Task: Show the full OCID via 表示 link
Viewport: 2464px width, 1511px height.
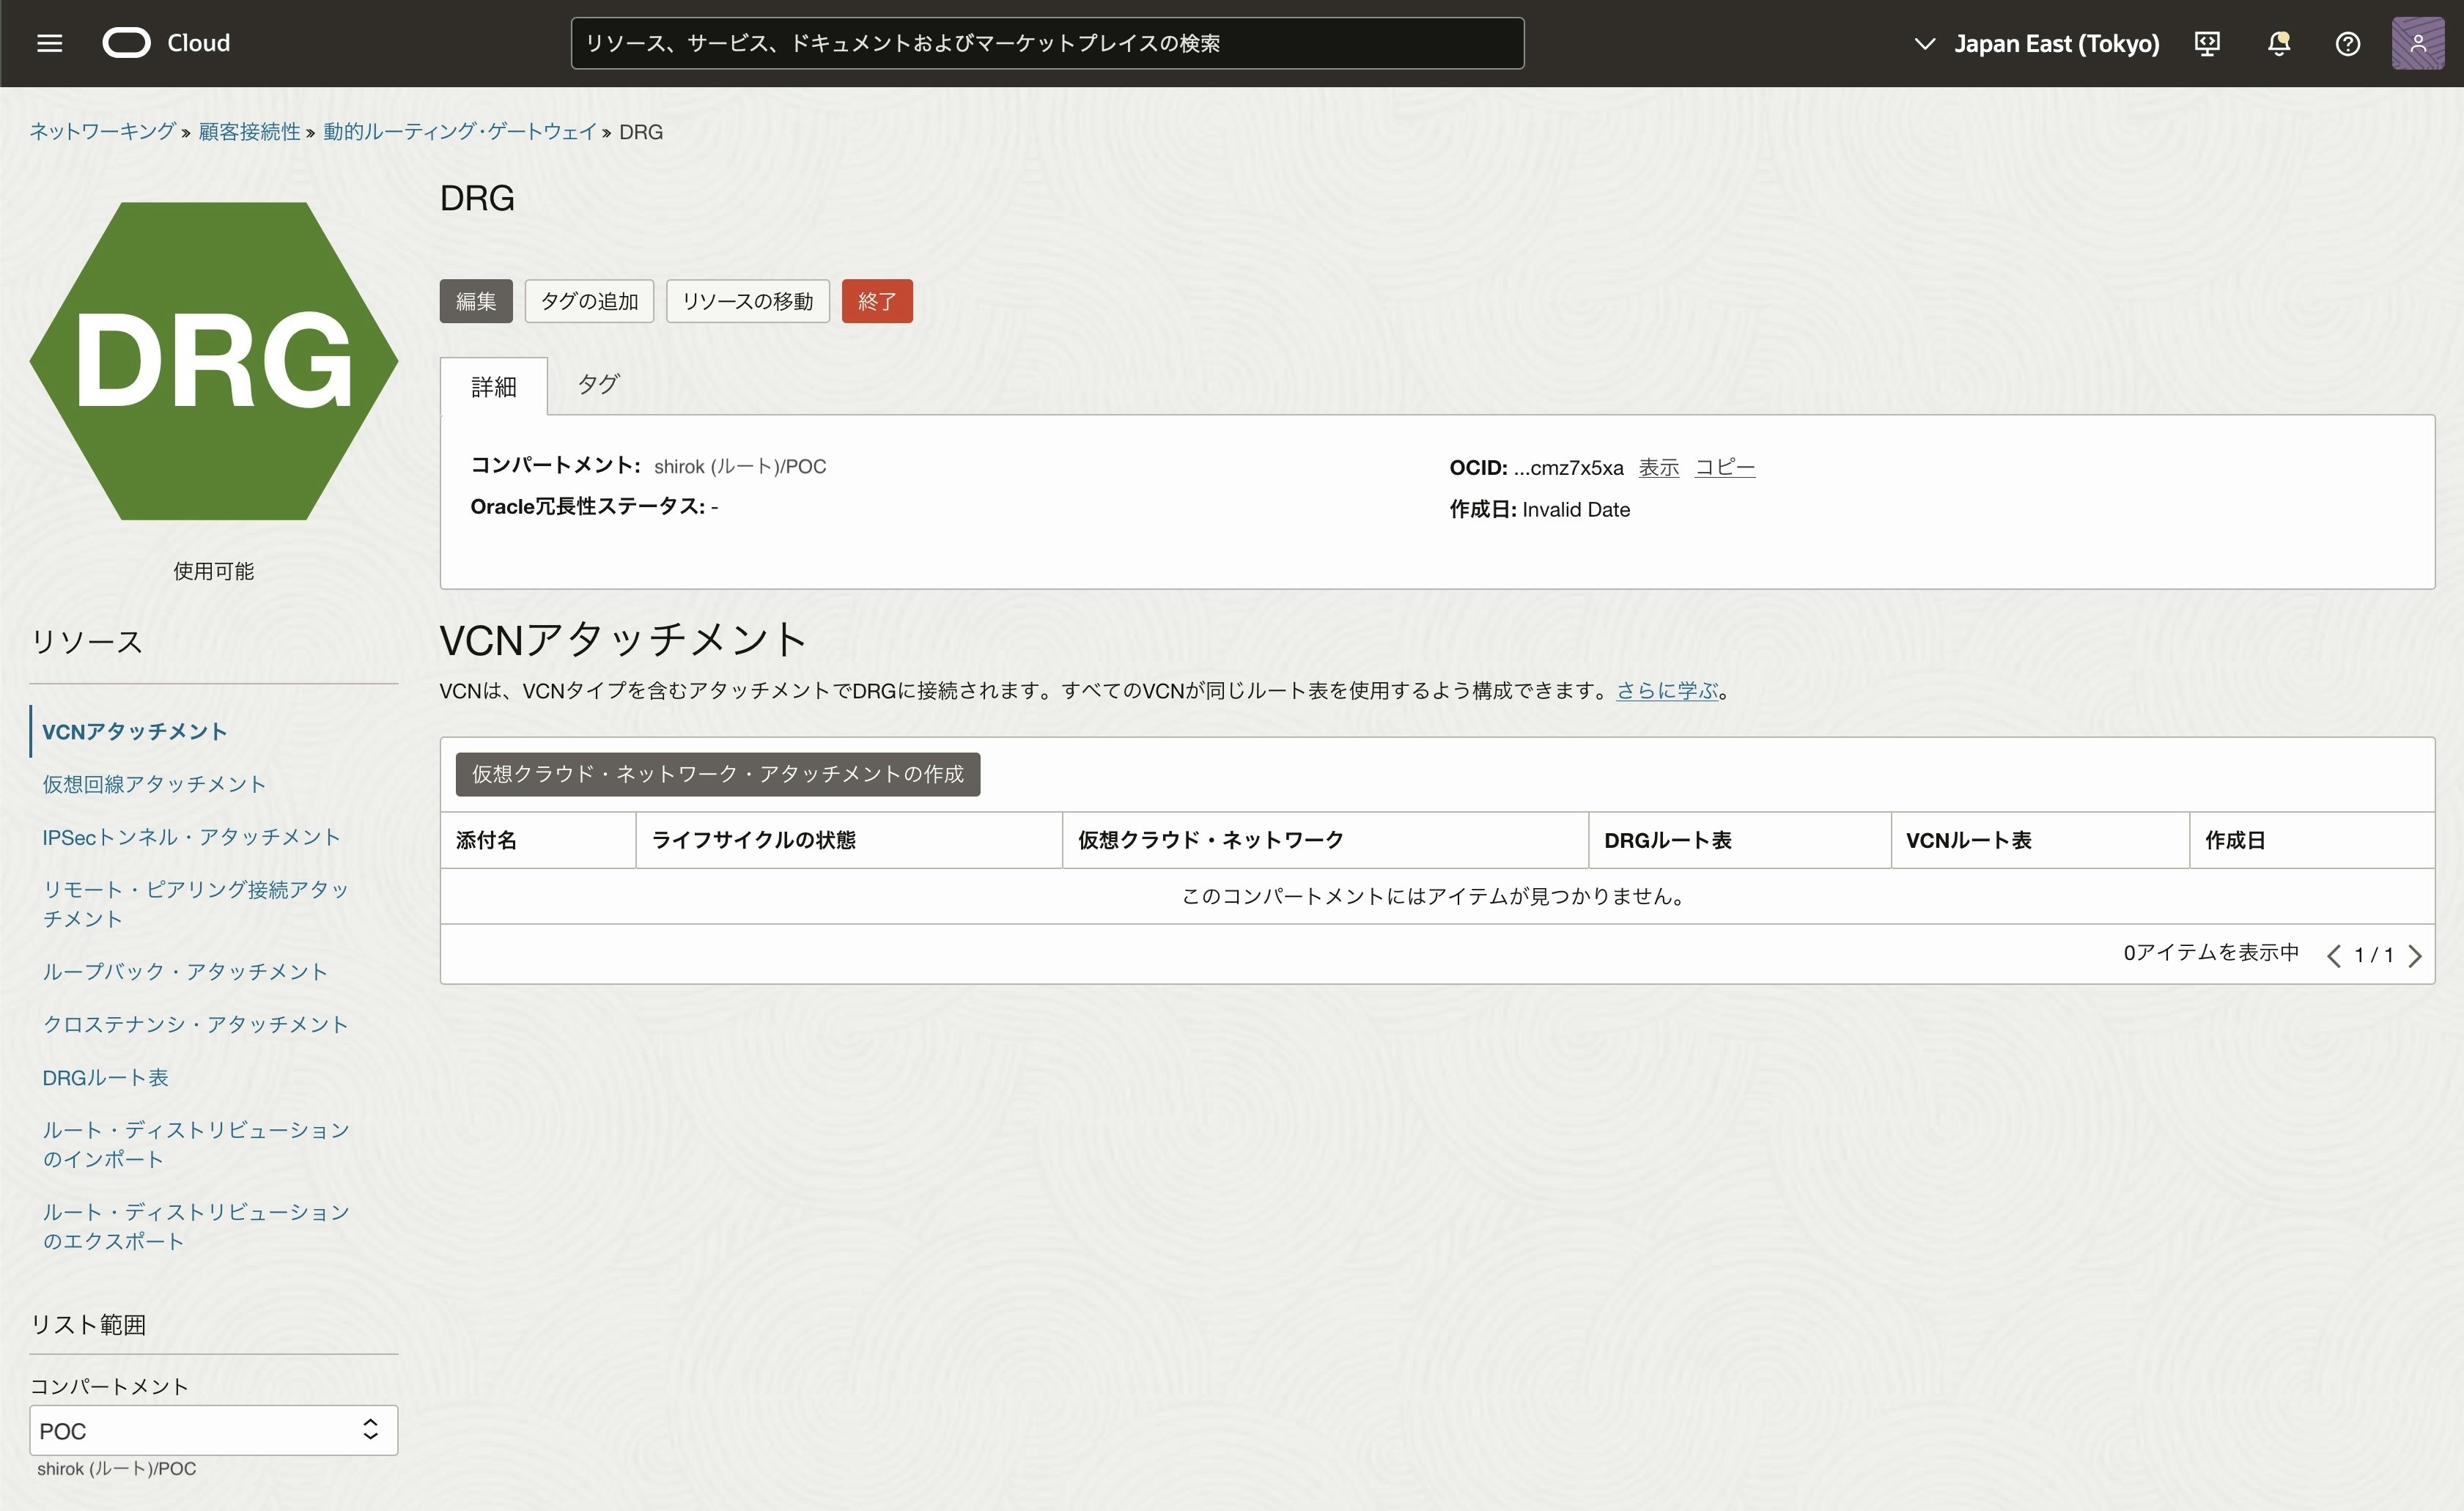Action: click(x=1658, y=467)
